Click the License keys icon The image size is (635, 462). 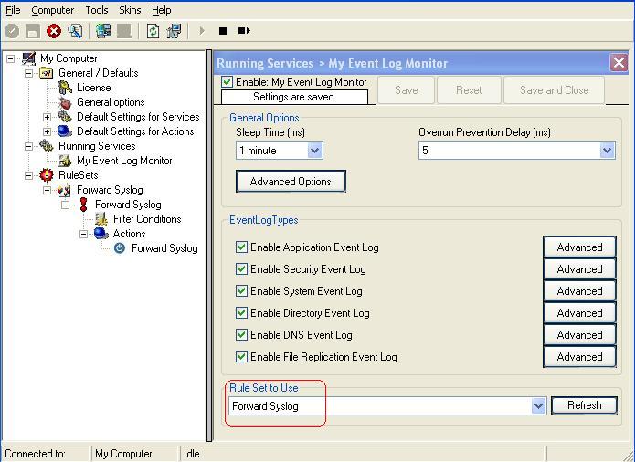[x=64, y=88]
